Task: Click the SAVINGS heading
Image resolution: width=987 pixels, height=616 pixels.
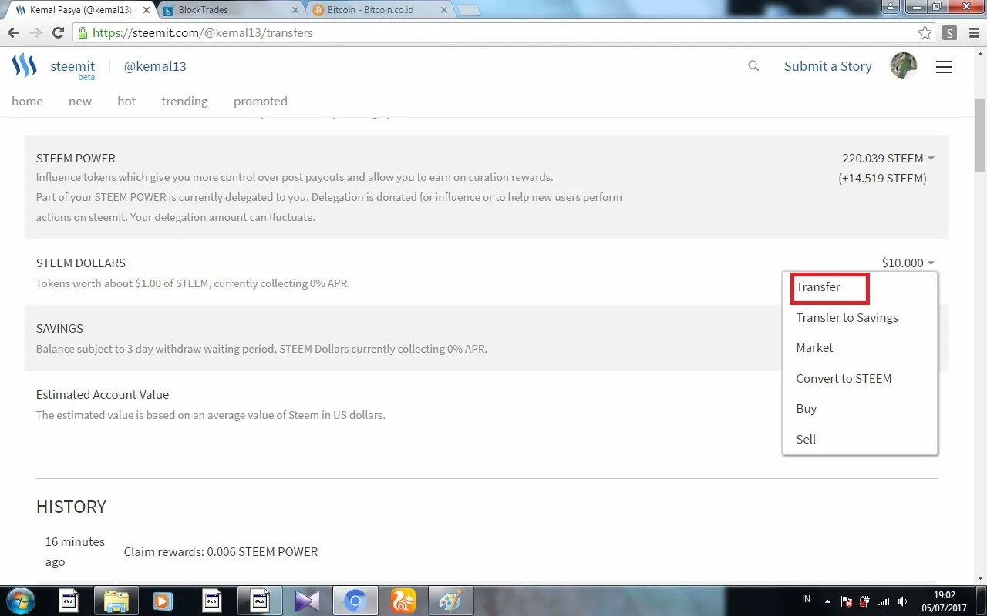Action: pyautogui.click(x=59, y=328)
